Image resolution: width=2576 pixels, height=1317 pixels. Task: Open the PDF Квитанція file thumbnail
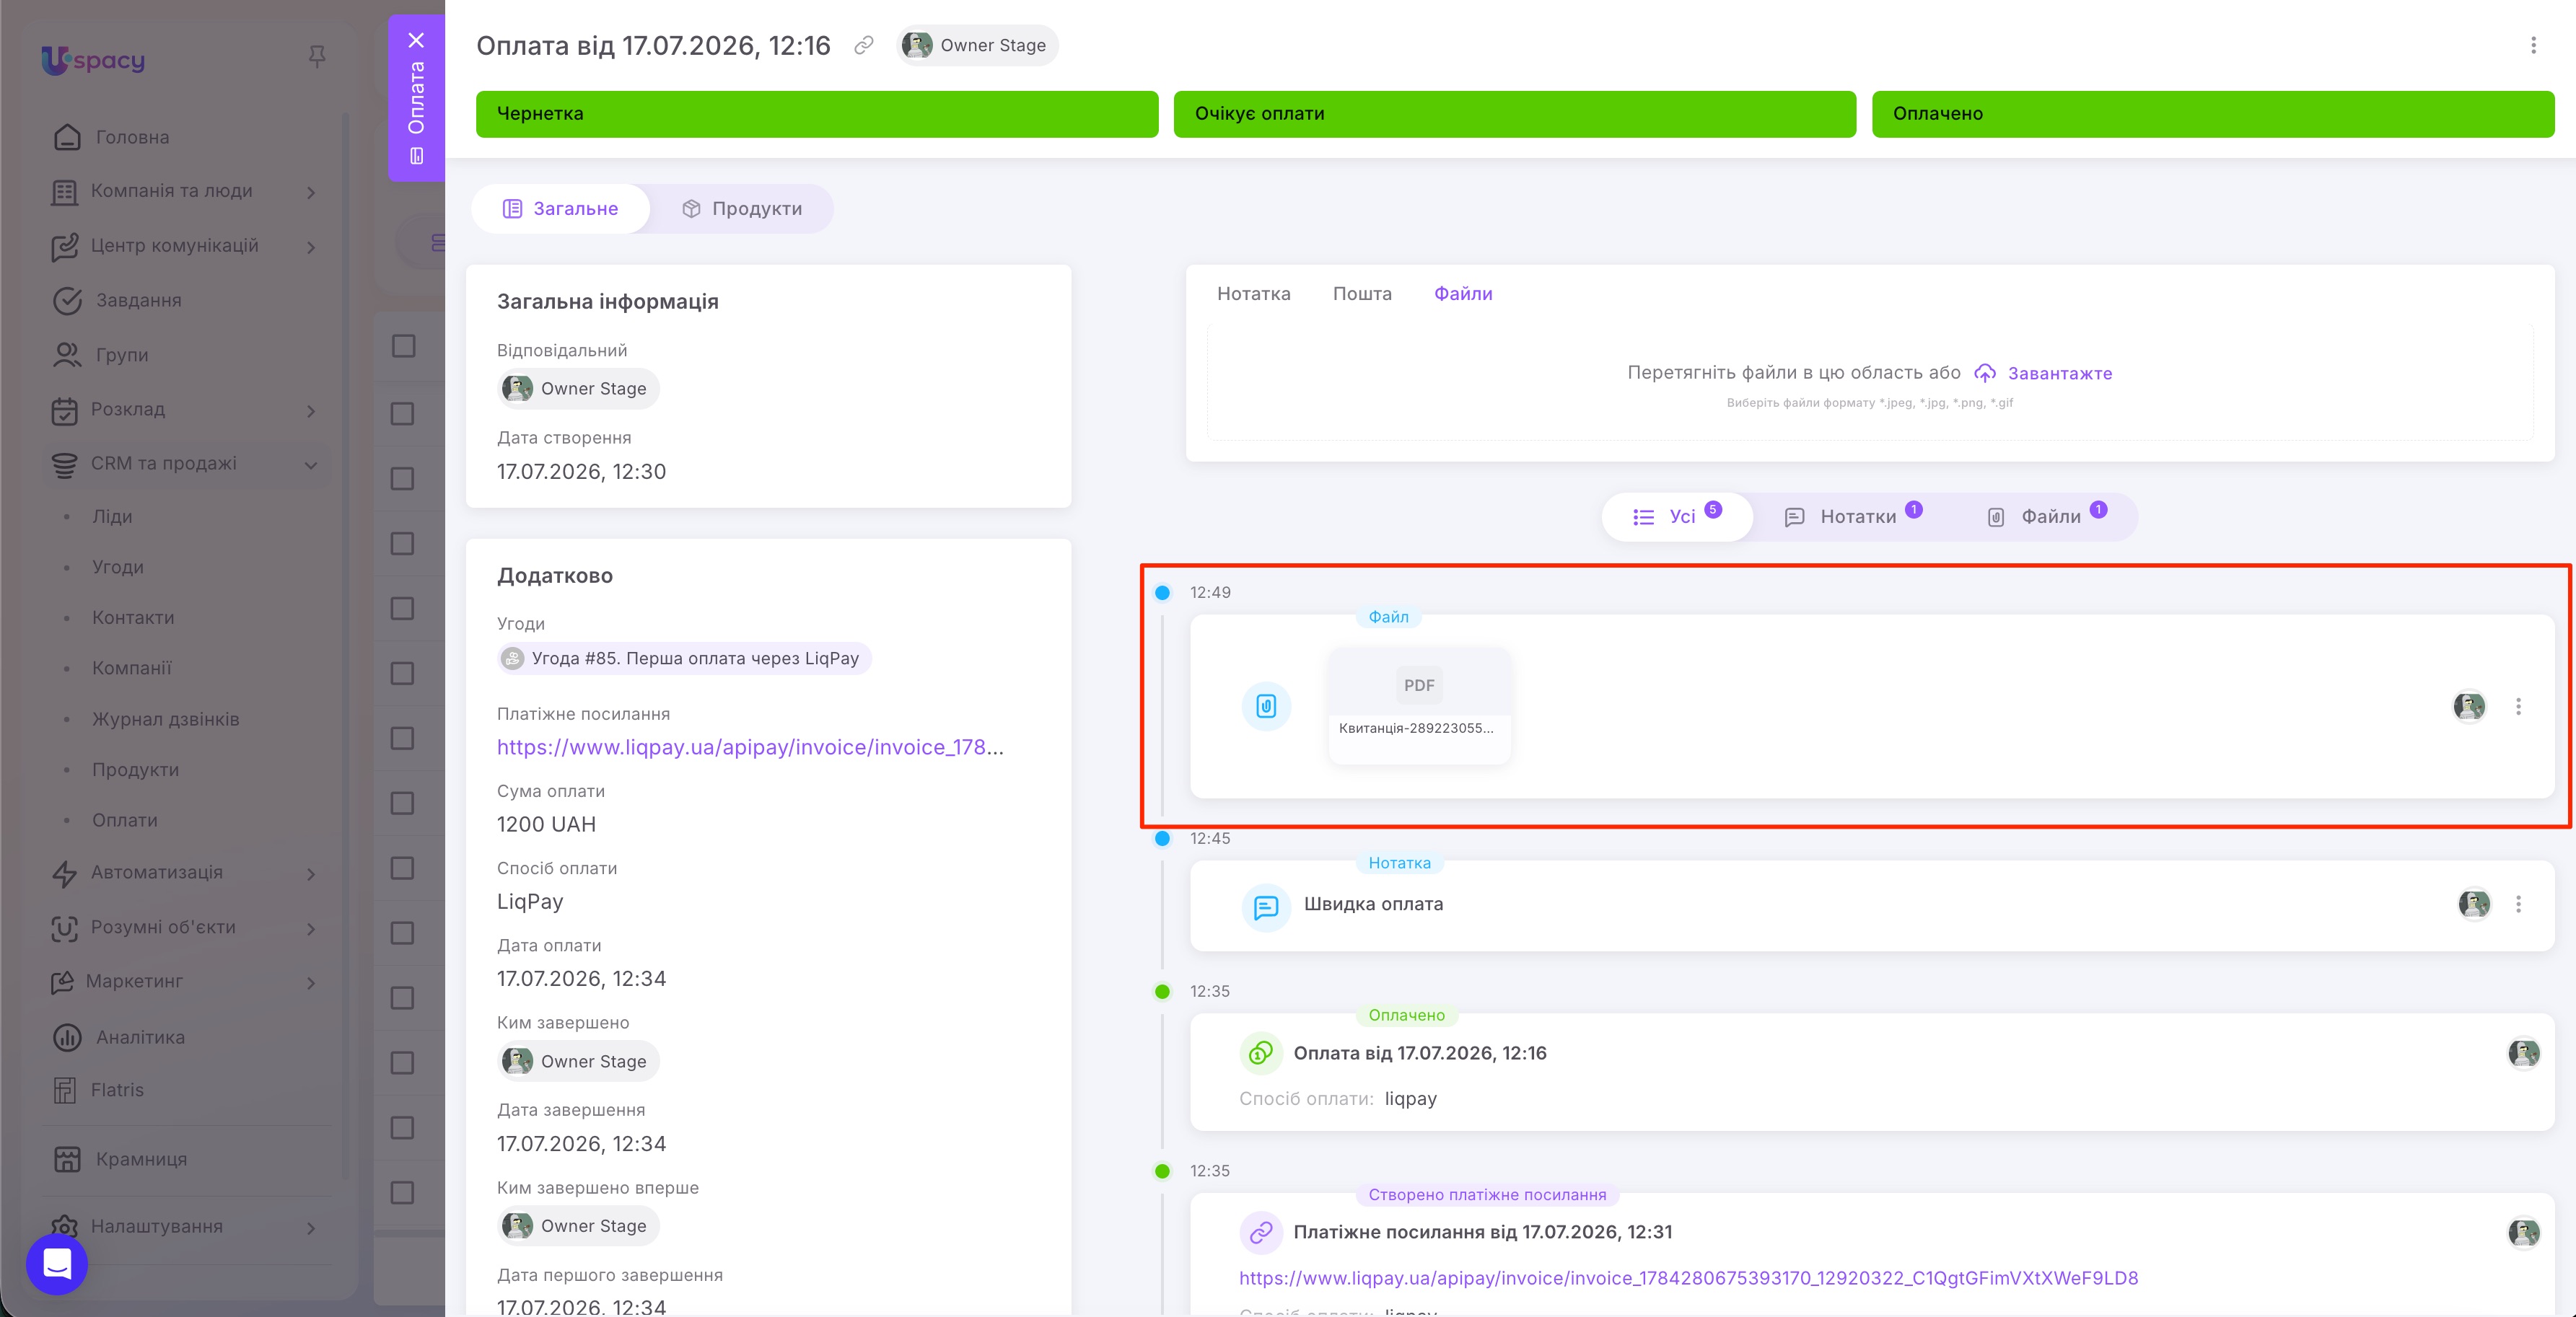[x=1419, y=705]
